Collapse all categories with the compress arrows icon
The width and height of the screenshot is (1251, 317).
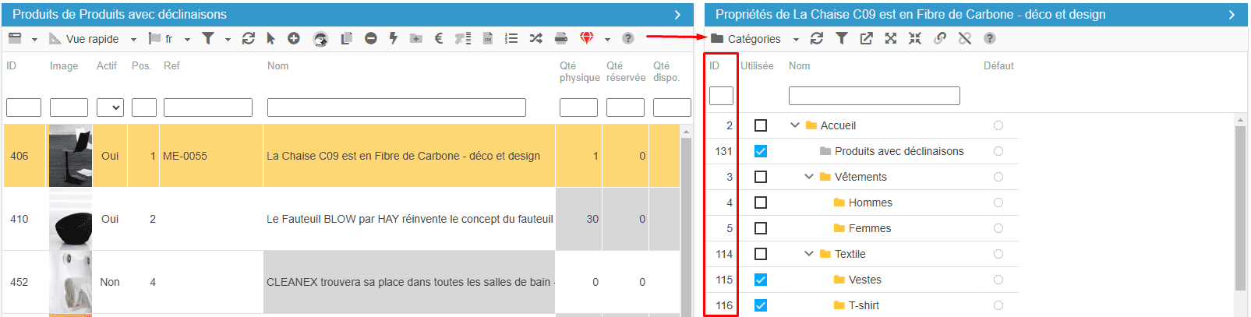[x=915, y=38]
